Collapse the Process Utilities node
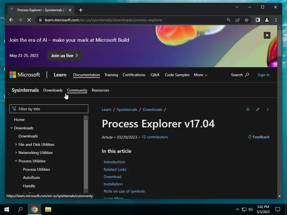Viewport: 287px width, 215px height. point(16,161)
